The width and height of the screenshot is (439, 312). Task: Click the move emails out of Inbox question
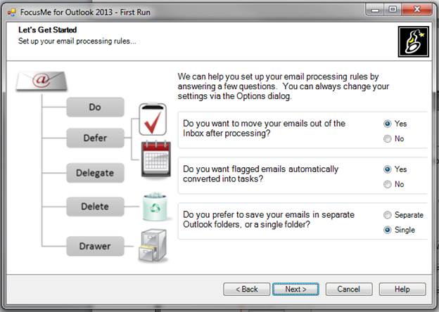pos(264,129)
